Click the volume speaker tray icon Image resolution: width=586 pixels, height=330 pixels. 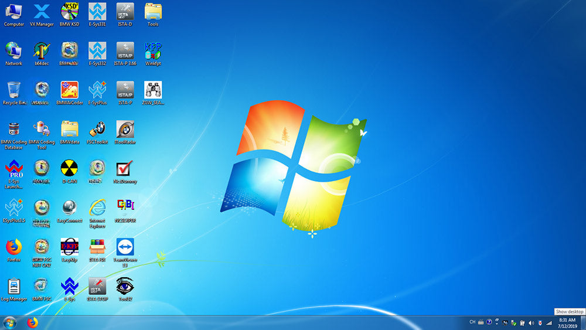[x=531, y=322]
